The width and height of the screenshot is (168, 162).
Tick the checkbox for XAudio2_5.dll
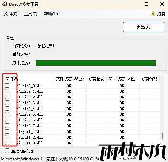pyautogui.click(x=7, y=114)
